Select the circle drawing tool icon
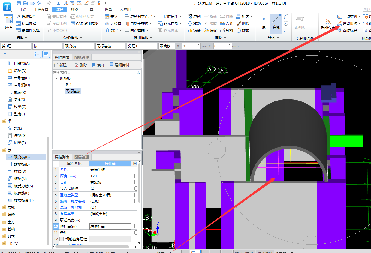This screenshot has width=371, height=253. (x=286, y=23)
